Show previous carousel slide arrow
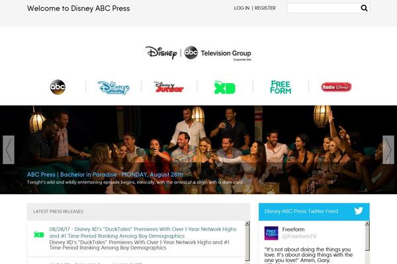 point(9,150)
